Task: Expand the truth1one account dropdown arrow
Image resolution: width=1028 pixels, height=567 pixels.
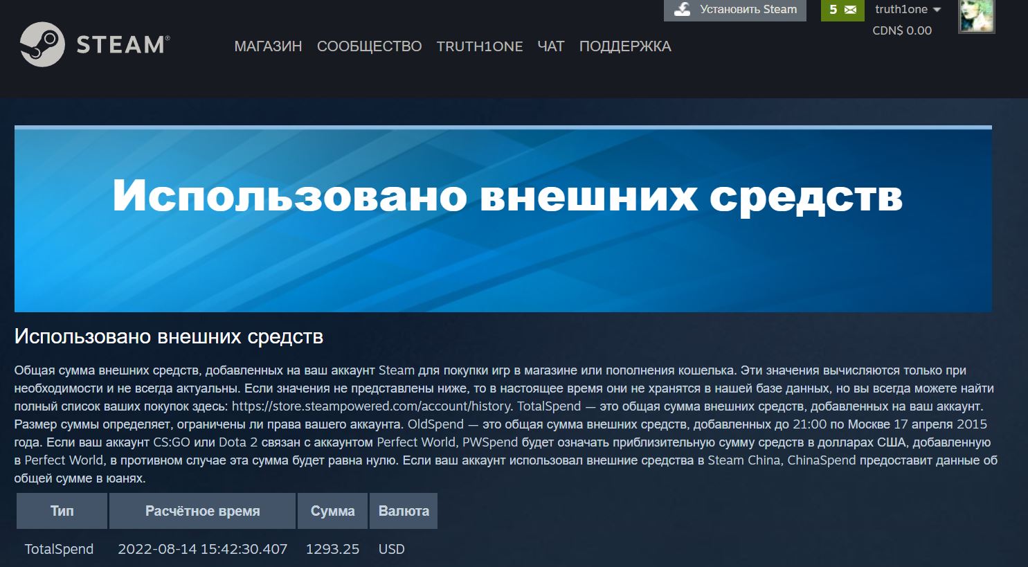Action: [x=937, y=10]
